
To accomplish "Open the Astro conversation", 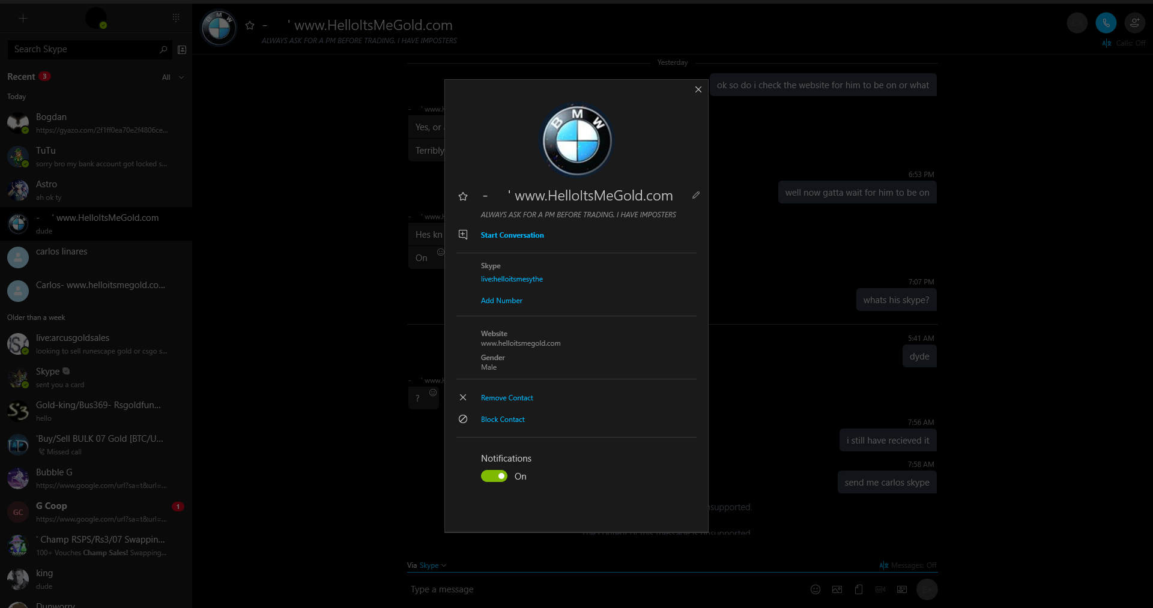I will click(x=96, y=190).
